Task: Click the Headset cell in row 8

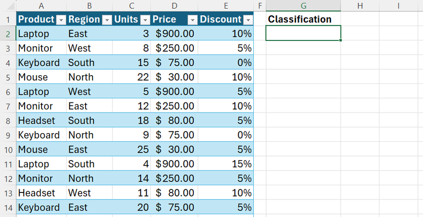Action: tap(42, 121)
